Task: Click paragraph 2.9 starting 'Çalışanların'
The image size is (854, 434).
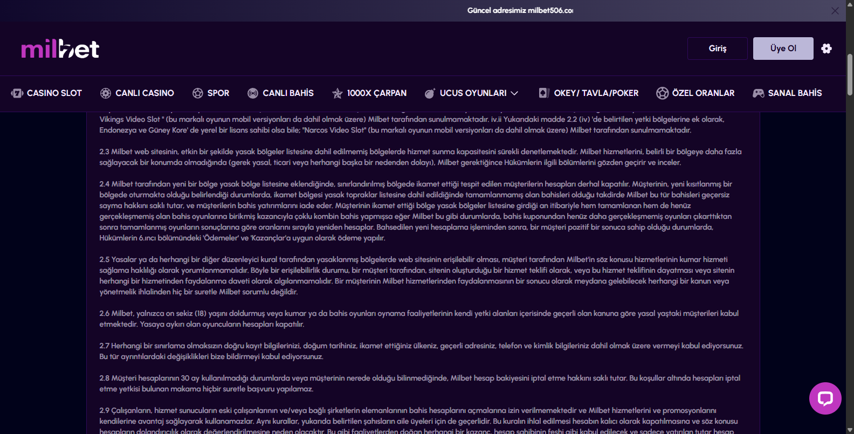Action: click(x=418, y=421)
